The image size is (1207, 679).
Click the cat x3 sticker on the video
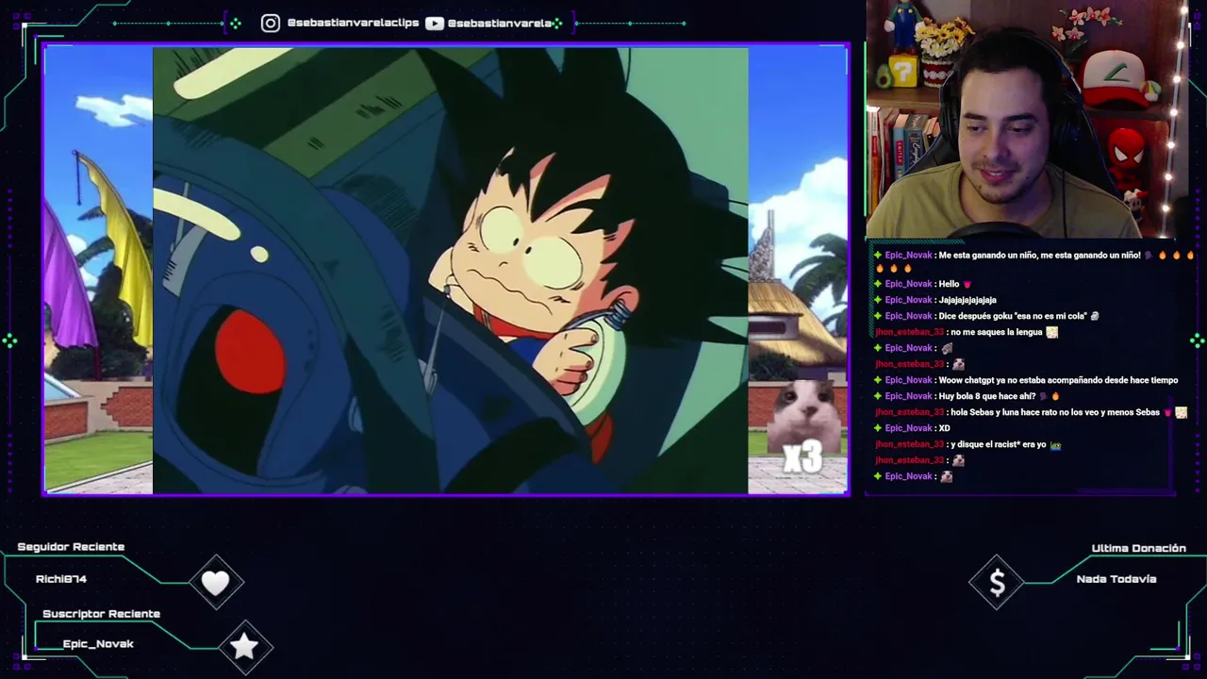(802, 427)
